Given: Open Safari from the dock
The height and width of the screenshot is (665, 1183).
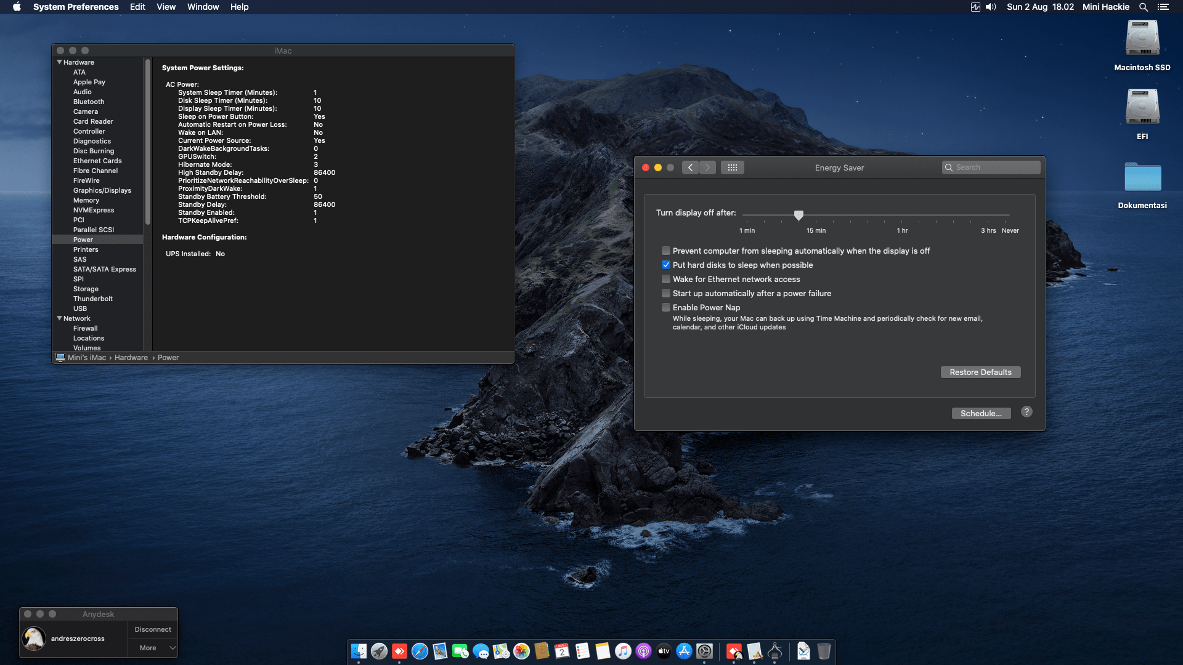Looking at the screenshot, I should [x=420, y=651].
